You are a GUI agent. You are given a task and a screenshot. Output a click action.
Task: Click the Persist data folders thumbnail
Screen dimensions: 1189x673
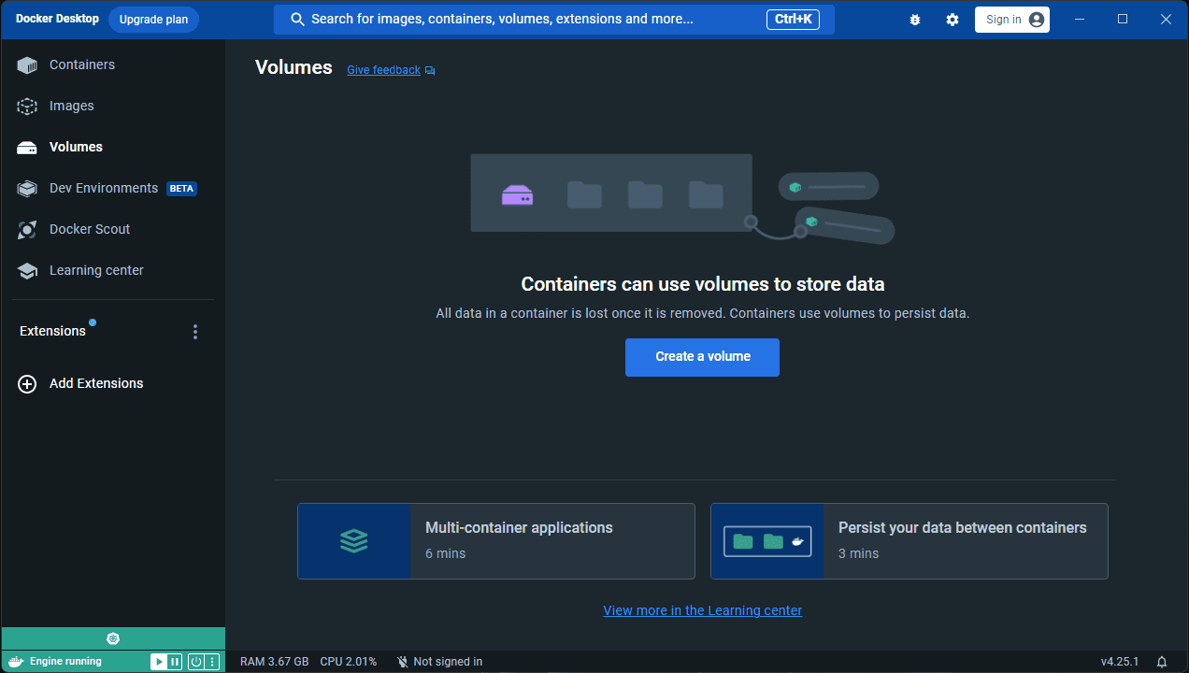pyautogui.click(x=767, y=541)
